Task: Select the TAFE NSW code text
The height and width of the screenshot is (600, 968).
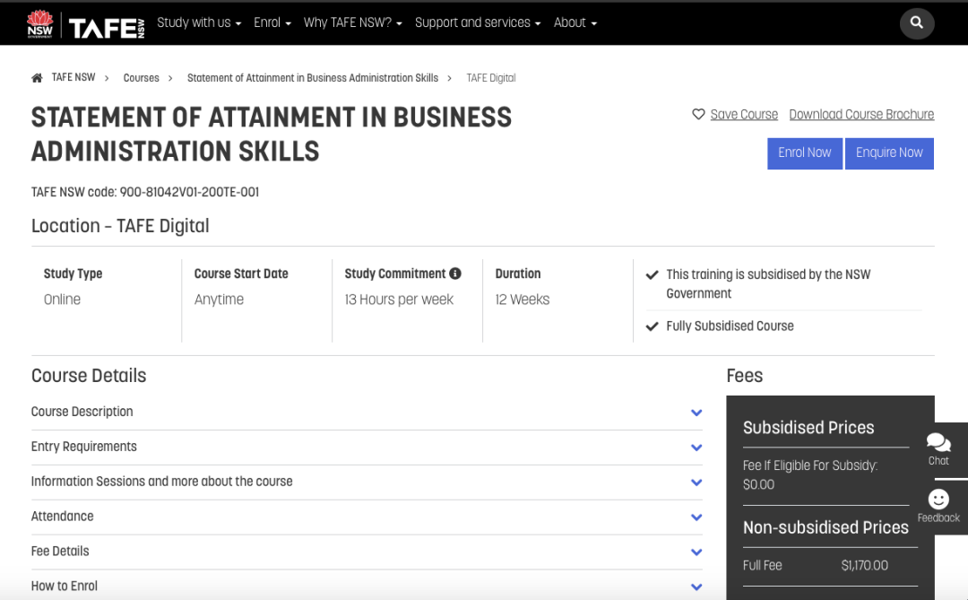Action: point(145,192)
